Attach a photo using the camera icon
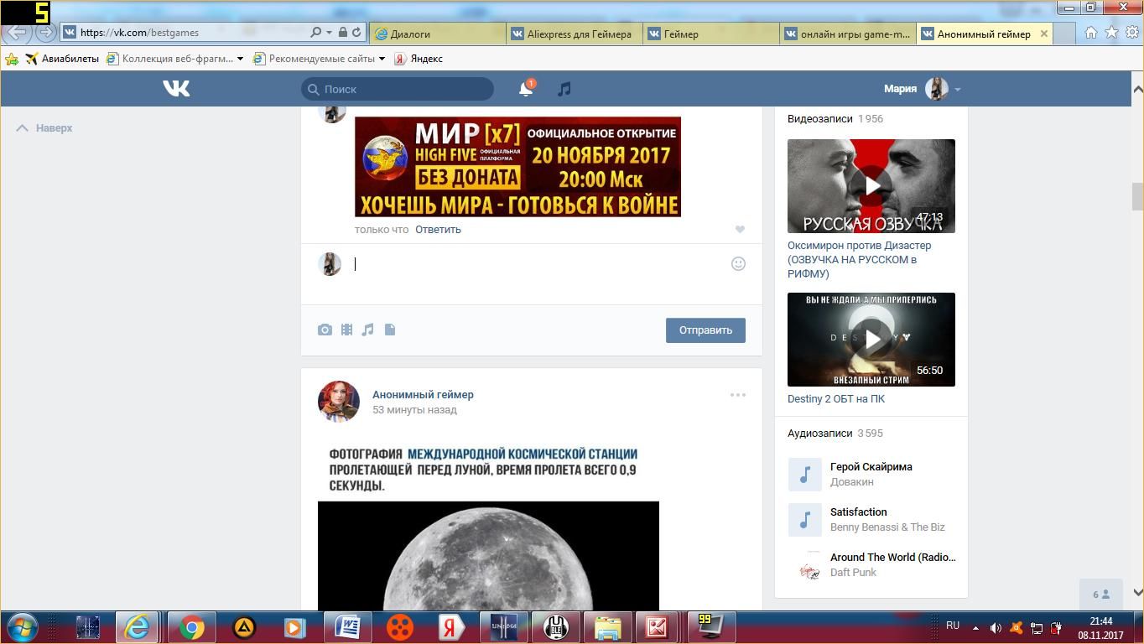Image resolution: width=1144 pixels, height=644 pixels. (x=325, y=330)
